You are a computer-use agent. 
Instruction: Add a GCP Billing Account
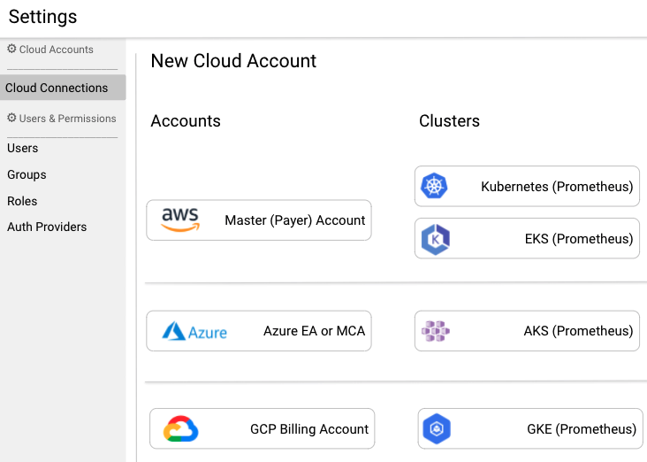click(308, 429)
